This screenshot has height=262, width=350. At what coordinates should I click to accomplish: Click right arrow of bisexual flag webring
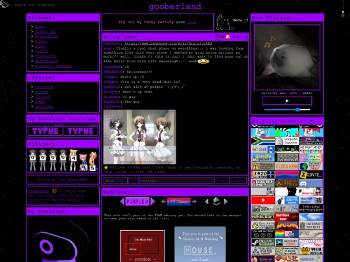click(x=194, y=202)
